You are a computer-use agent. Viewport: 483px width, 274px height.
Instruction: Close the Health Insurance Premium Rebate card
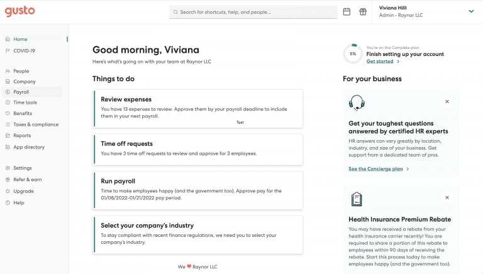click(447, 197)
